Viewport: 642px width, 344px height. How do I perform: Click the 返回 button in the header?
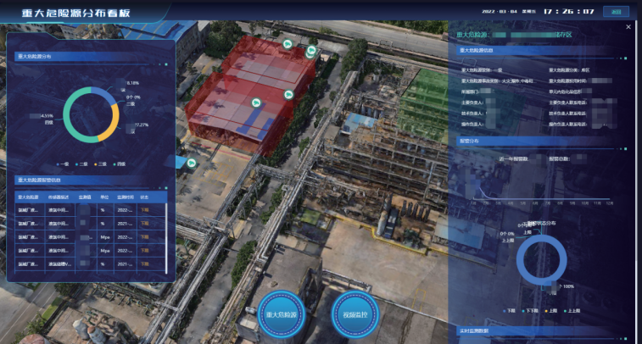(616, 12)
